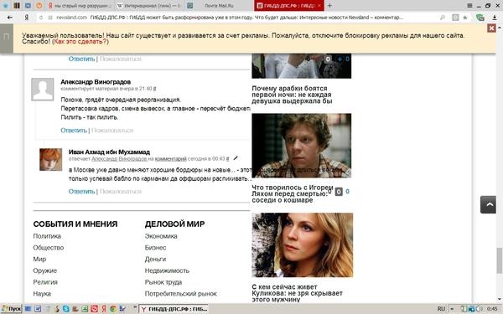Image resolution: width=503 pixels, height=314 pixels.
Task: Switch to the Почта Mail.Ru tab
Action: [219, 6]
